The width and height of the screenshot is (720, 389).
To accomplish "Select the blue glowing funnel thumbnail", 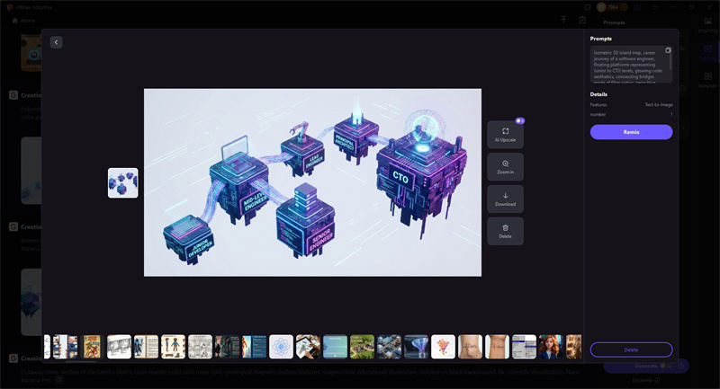I will (x=416, y=347).
